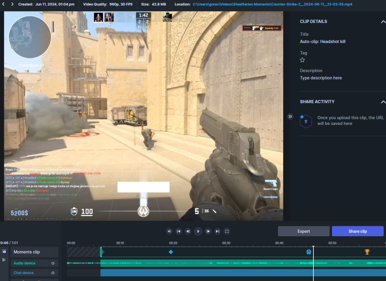
Task: Click the 'Type description here' field
Action: [321, 78]
